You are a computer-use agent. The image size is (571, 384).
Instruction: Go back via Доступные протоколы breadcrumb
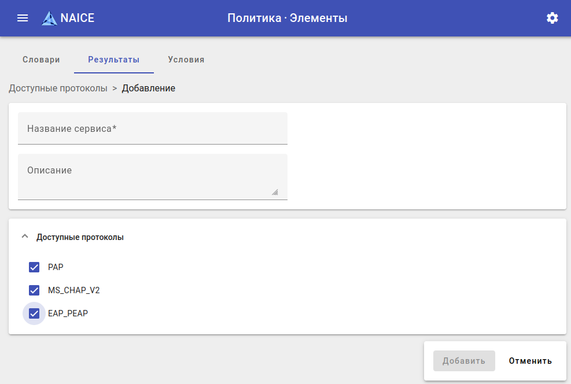pos(58,88)
